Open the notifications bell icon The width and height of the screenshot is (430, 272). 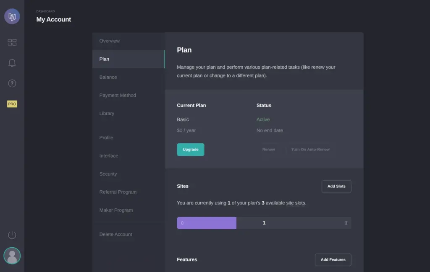tap(12, 63)
